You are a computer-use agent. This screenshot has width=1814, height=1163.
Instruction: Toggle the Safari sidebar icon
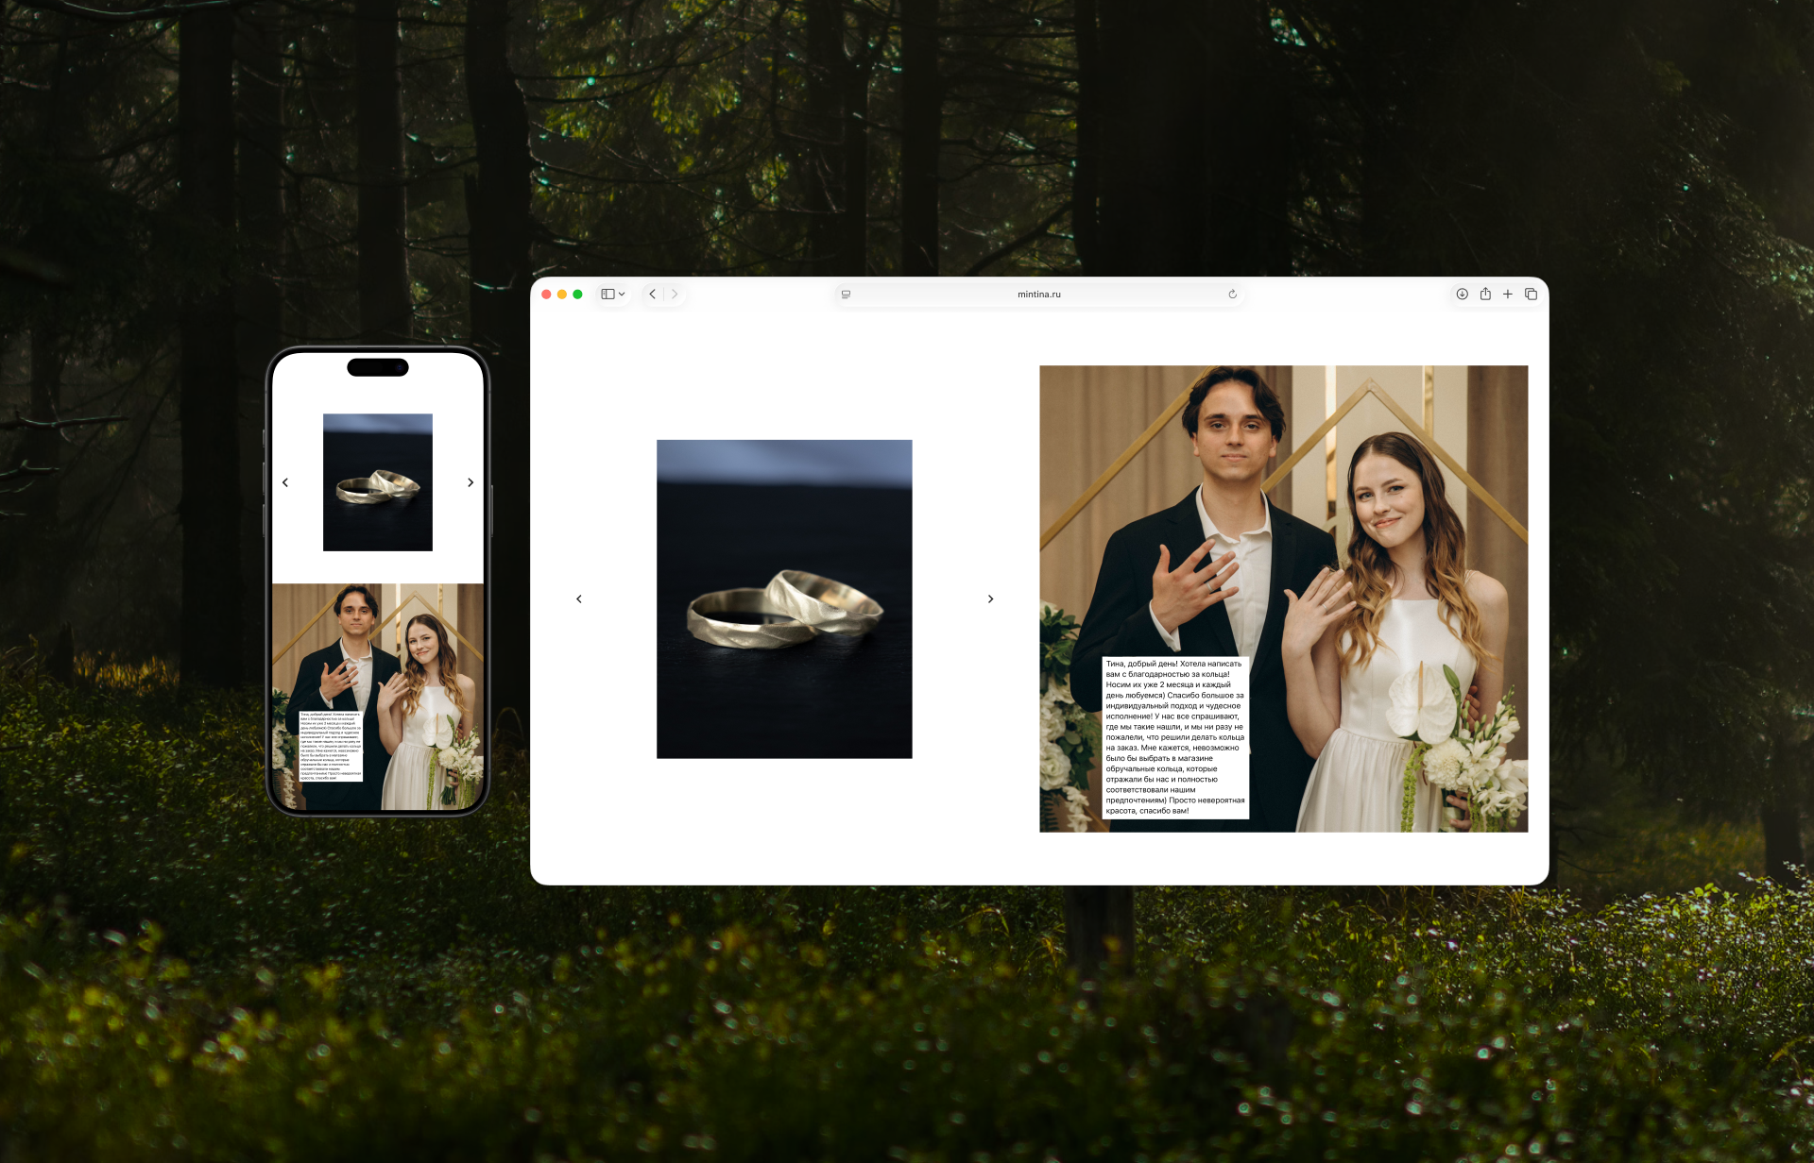point(608,295)
